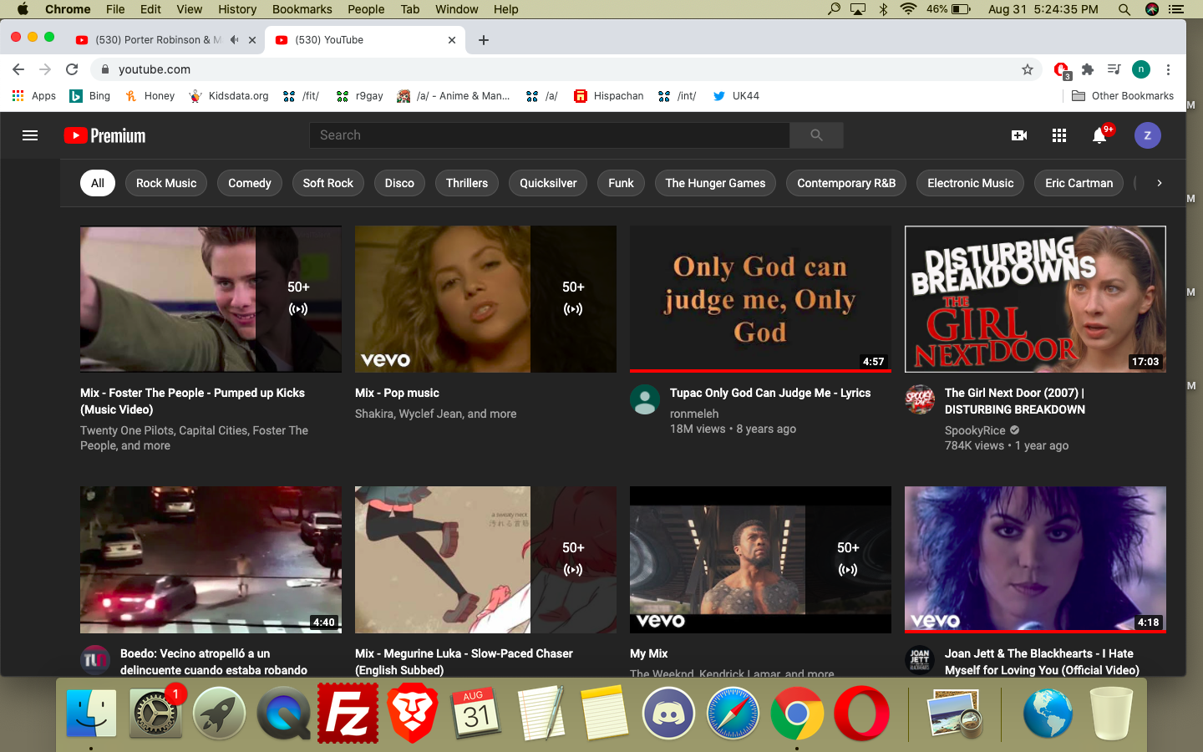Open the Apps bookmarks shortcut

(34, 96)
